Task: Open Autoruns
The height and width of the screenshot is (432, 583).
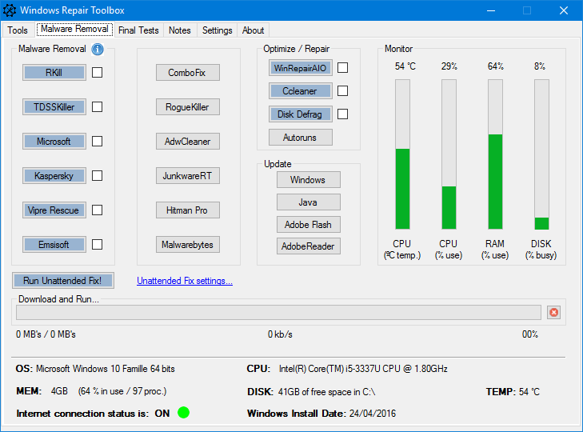Action: pyautogui.click(x=301, y=138)
